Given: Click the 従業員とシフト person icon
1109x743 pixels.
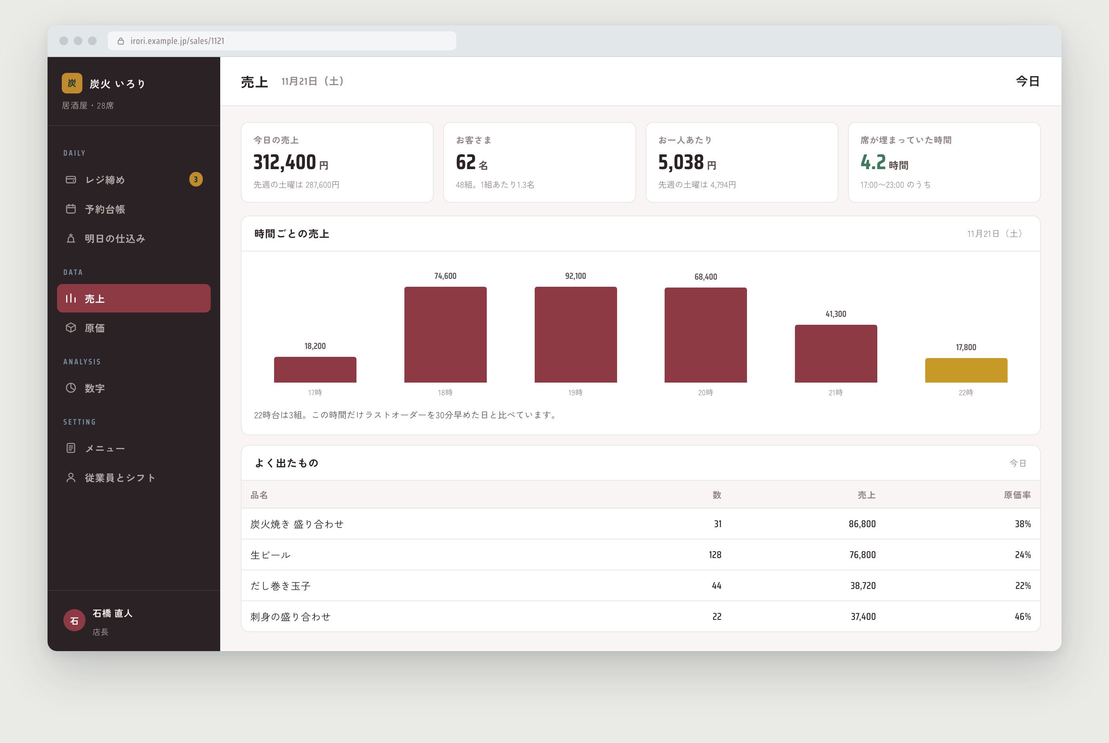Looking at the screenshot, I should point(71,477).
